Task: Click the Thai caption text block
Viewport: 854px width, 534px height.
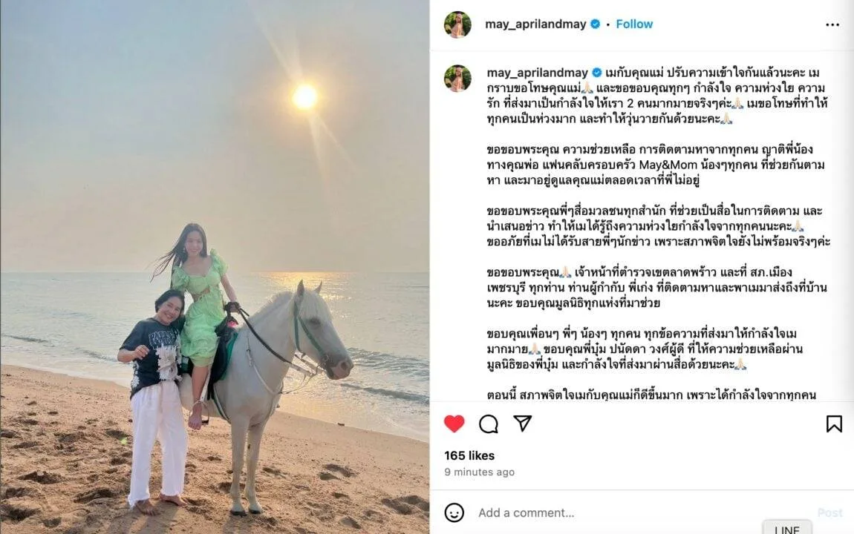Action: pyautogui.click(x=657, y=234)
